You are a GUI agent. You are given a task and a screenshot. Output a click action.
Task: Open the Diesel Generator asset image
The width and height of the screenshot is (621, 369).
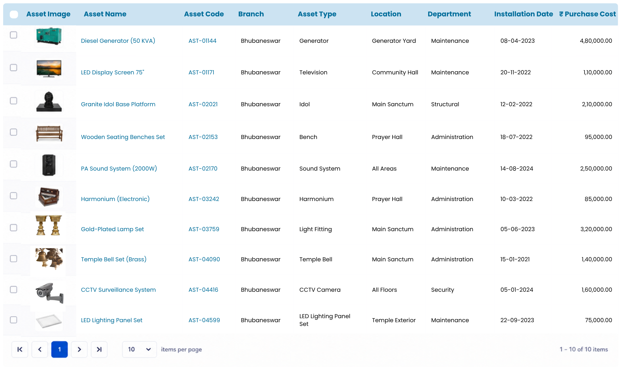49,36
